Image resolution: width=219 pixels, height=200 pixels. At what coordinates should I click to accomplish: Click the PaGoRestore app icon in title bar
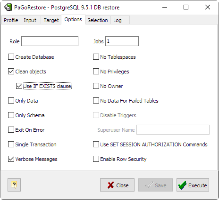[8, 8]
